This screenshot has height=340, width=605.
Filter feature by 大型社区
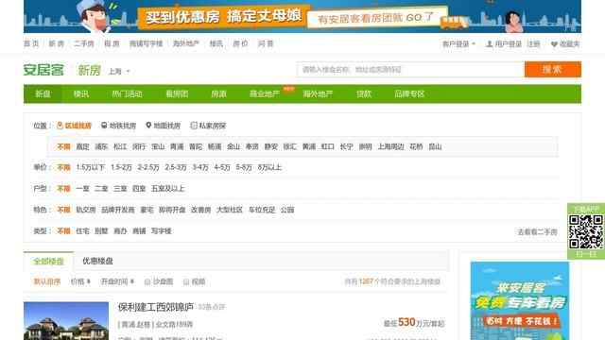click(x=230, y=210)
